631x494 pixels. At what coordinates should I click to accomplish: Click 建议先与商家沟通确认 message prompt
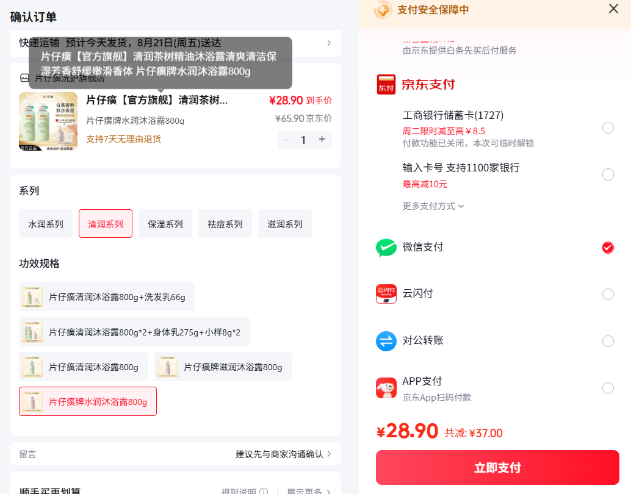click(279, 454)
